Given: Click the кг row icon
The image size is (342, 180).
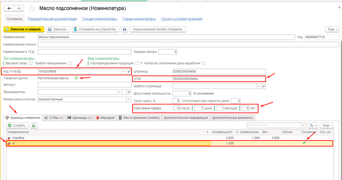Looking at the screenshot, I should pyautogui.click(x=9, y=143).
